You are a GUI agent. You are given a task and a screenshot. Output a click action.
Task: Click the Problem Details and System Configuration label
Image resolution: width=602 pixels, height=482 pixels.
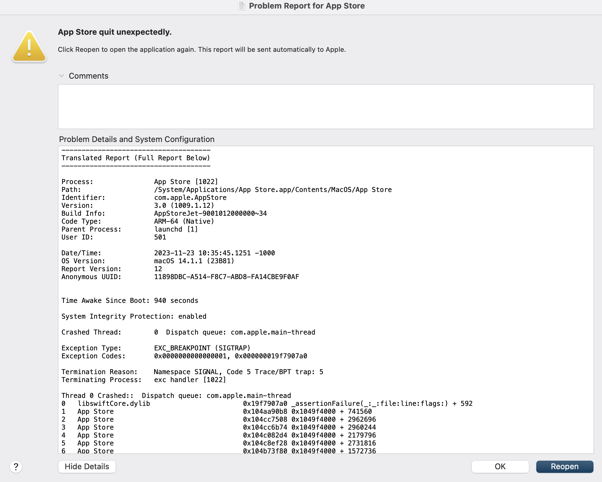tap(137, 139)
